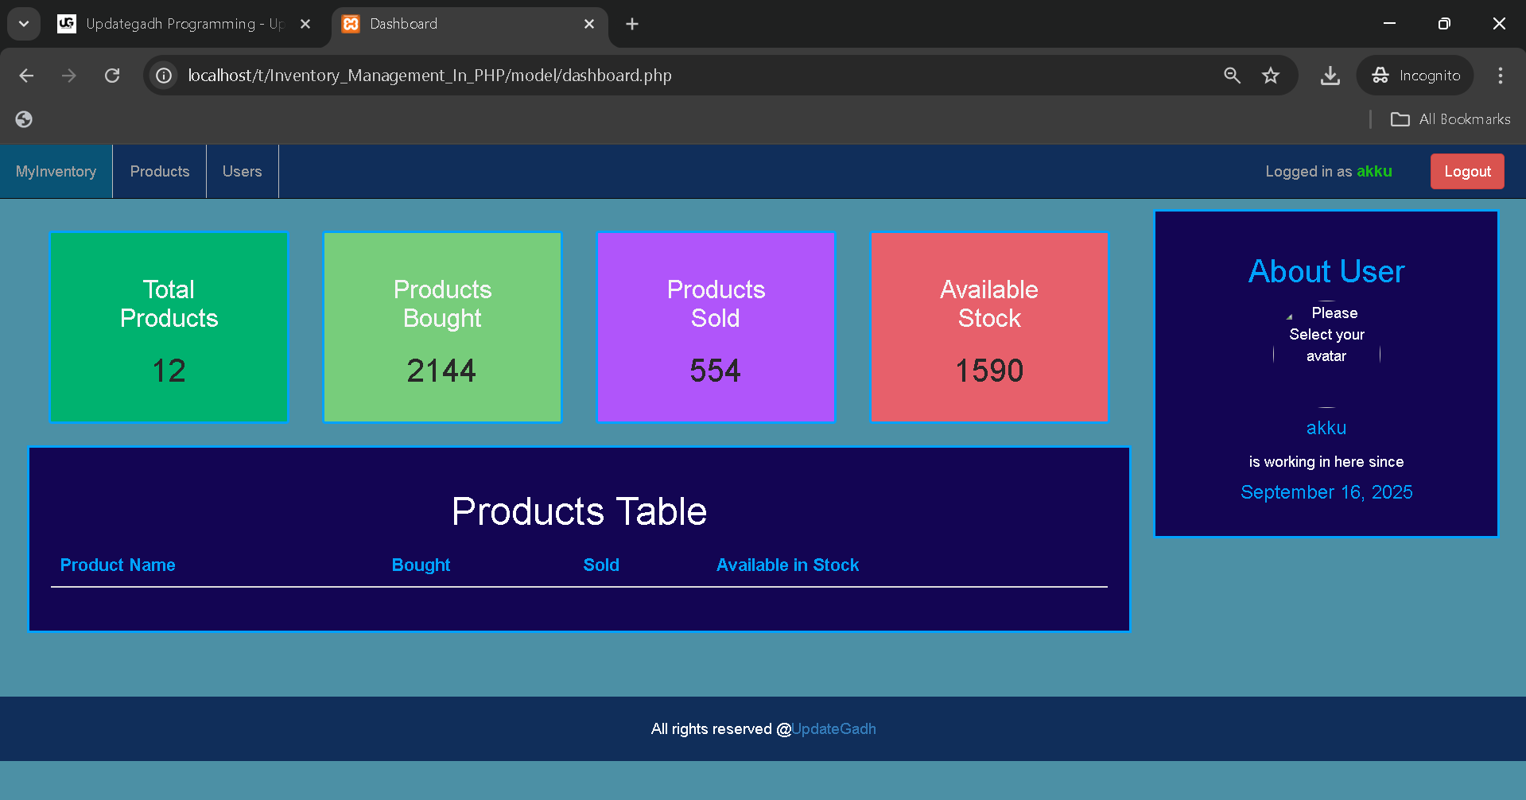The height and width of the screenshot is (800, 1526).
Task: Open the Chrome three-dot menu
Action: pyautogui.click(x=1500, y=76)
